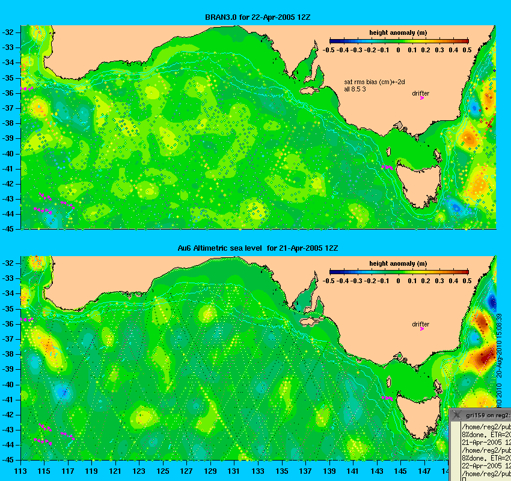
Task: Click the '147' longitude label on the bottom axis
Action: tap(424, 471)
